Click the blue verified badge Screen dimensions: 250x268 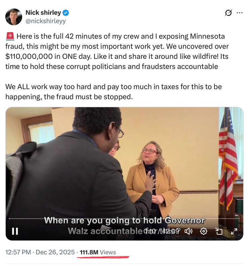click(65, 13)
